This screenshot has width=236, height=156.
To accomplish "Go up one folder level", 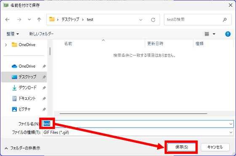I will coord(39,19).
